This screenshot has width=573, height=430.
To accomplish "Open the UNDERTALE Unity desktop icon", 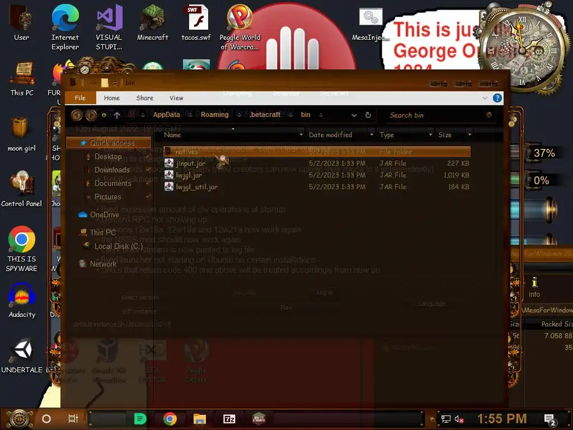I will pos(22,356).
